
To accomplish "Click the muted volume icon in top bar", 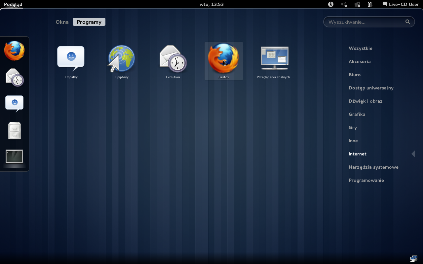I will [344, 4].
